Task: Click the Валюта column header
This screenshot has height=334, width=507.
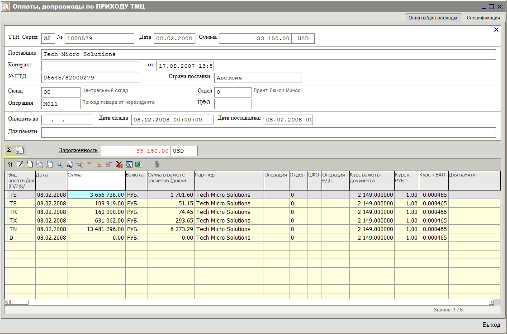Action: 136,181
